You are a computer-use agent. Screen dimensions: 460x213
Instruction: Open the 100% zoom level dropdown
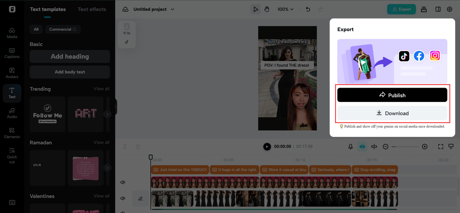pos(285,9)
